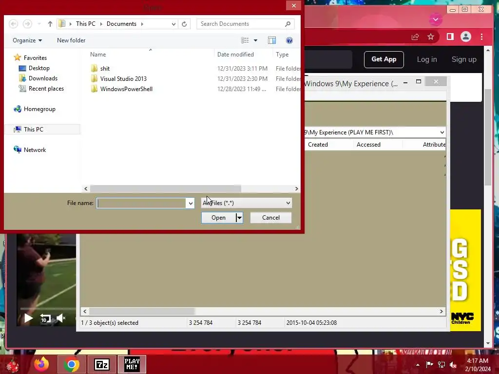Click the 7-Zip horizontal scrollbar thumb
This screenshot has height=374, width=499.
[142, 311]
